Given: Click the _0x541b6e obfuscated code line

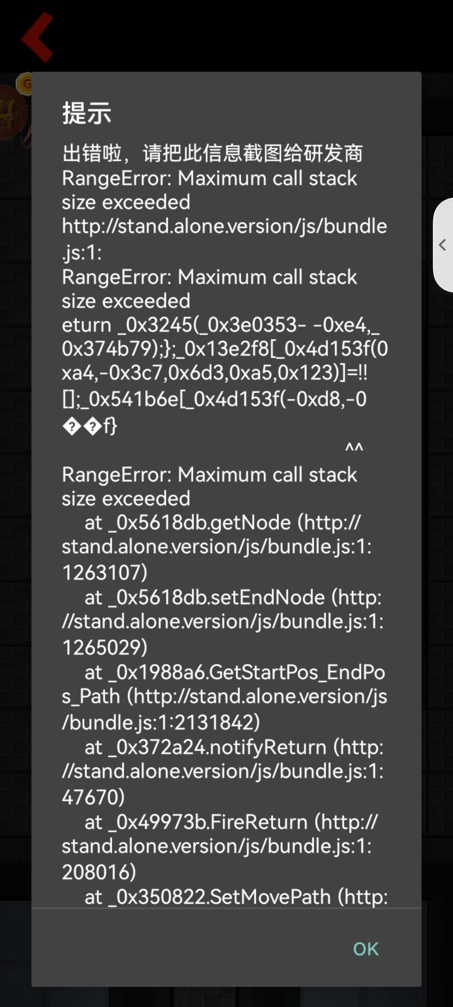Looking at the screenshot, I should click(x=214, y=399).
